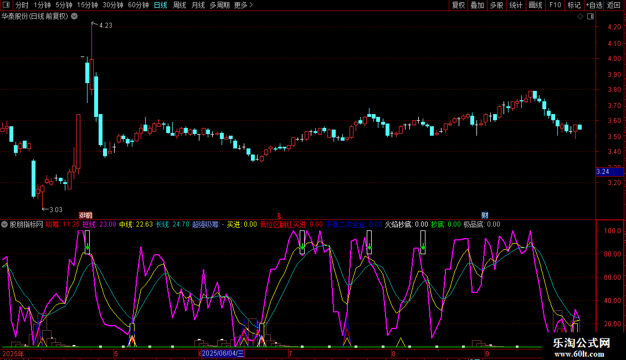This screenshot has width=626, height=360.
Task: Open the 复权 adjustment menu
Action: pos(458,5)
